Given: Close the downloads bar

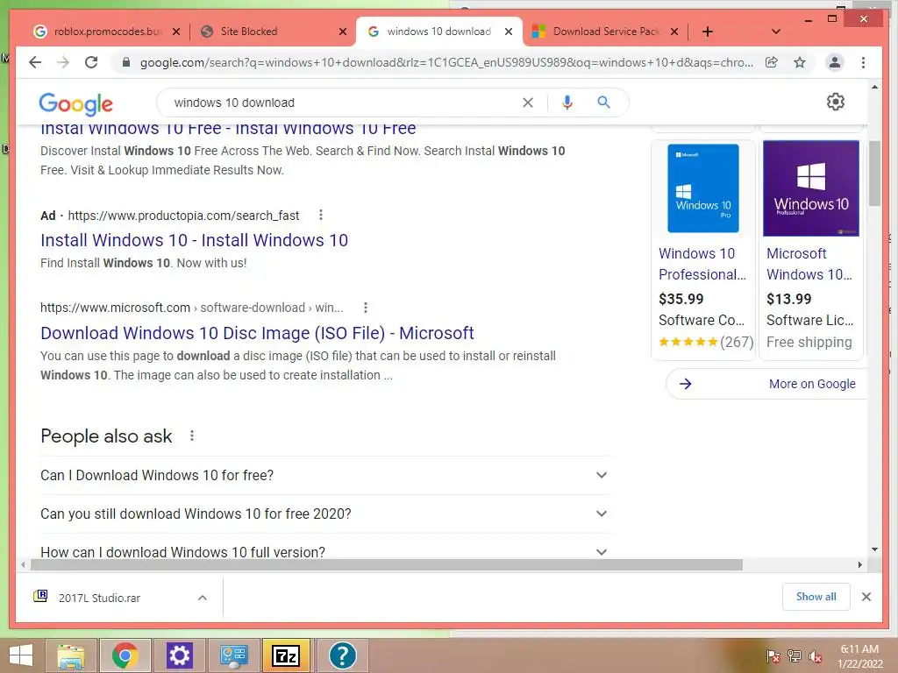Looking at the screenshot, I should coord(866,597).
